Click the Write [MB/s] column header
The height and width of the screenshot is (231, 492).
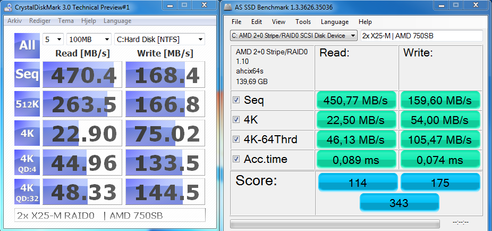point(165,53)
